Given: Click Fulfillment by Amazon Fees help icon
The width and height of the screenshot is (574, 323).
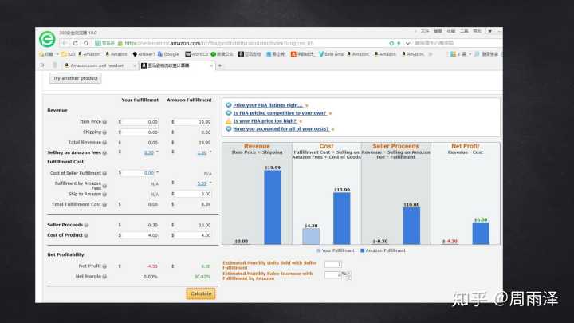Looking at the screenshot, I should point(104,186).
